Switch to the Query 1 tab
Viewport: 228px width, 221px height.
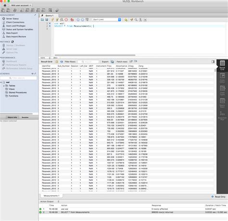click(x=49, y=15)
